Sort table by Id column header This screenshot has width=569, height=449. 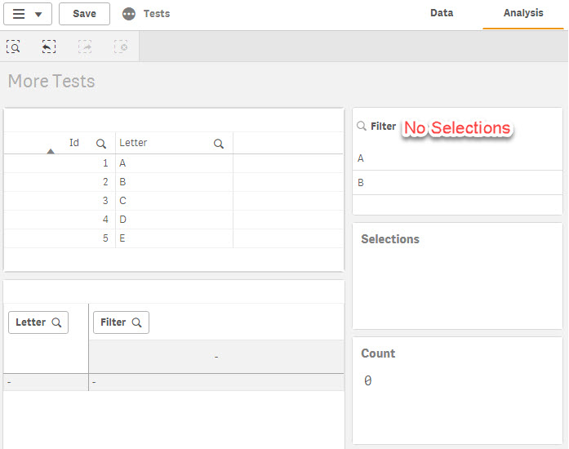(x=74, y=143)
